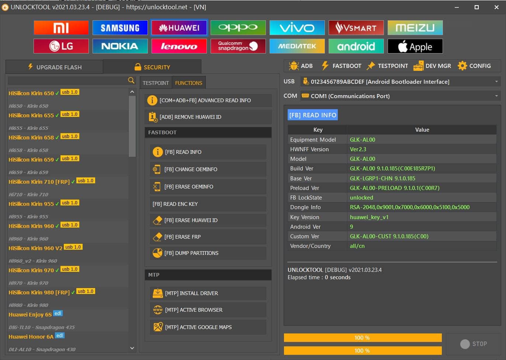This screenshot has height=360, width=506.
Task: Select the Xiaomi MI brand tile
Action: pos(61,28)
